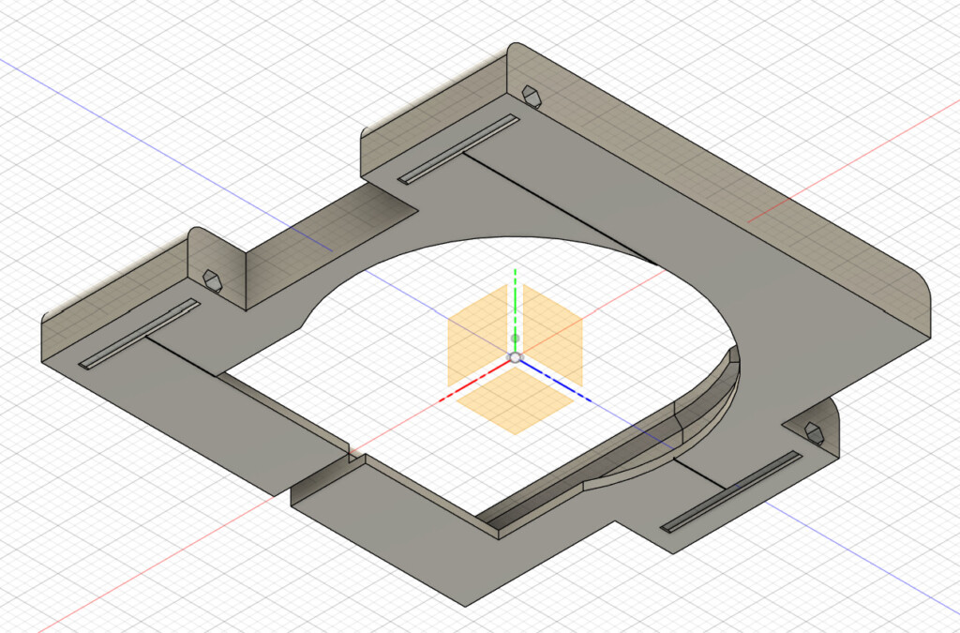
Task: Select the narrow slot on the left arm
Action: click(x=140, y=334)
